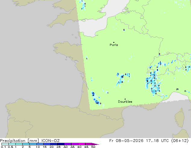This screenshot has height=148, width=191.
Task: Click the '45' legend scale label
Action: pos(86,147)
